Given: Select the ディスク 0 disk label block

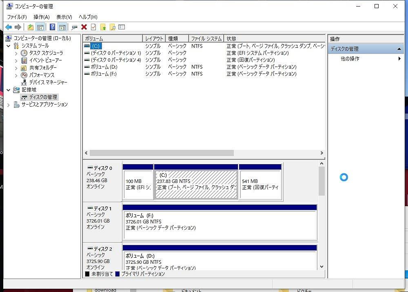Looking at the screenshot, I should 102,182.
